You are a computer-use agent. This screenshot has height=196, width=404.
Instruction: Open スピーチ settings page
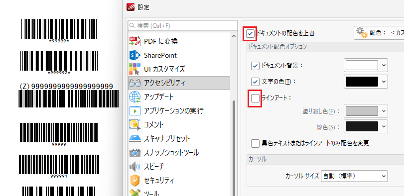pyautogui.click(x=179, y=167)
